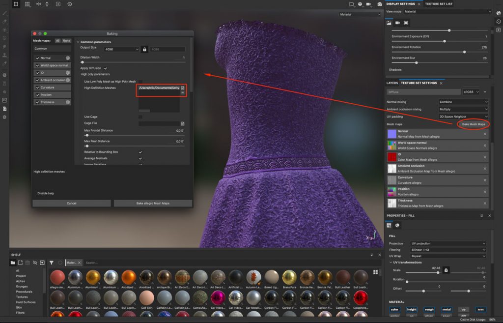Viewport: 503px width, 323px height.
Task: Select the Display Settings tab
Action: [400, 4]
